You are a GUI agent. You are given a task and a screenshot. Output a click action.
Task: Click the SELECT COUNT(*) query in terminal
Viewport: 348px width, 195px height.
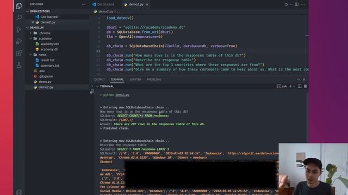pyautogui.click(x=143, y=116)
